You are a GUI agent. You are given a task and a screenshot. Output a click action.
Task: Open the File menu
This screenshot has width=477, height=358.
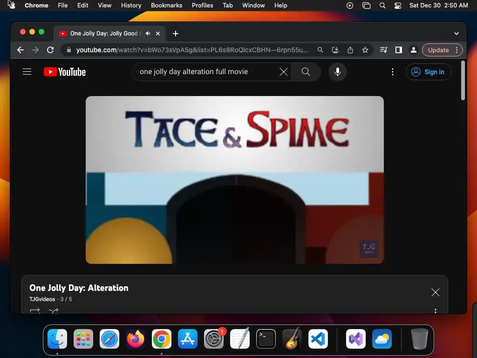coord(63,5)
